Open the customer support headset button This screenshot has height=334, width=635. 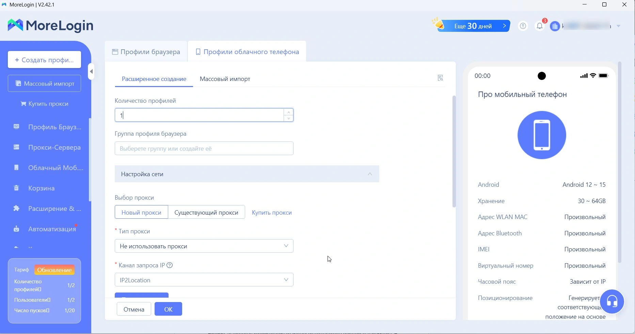(612, 301)
